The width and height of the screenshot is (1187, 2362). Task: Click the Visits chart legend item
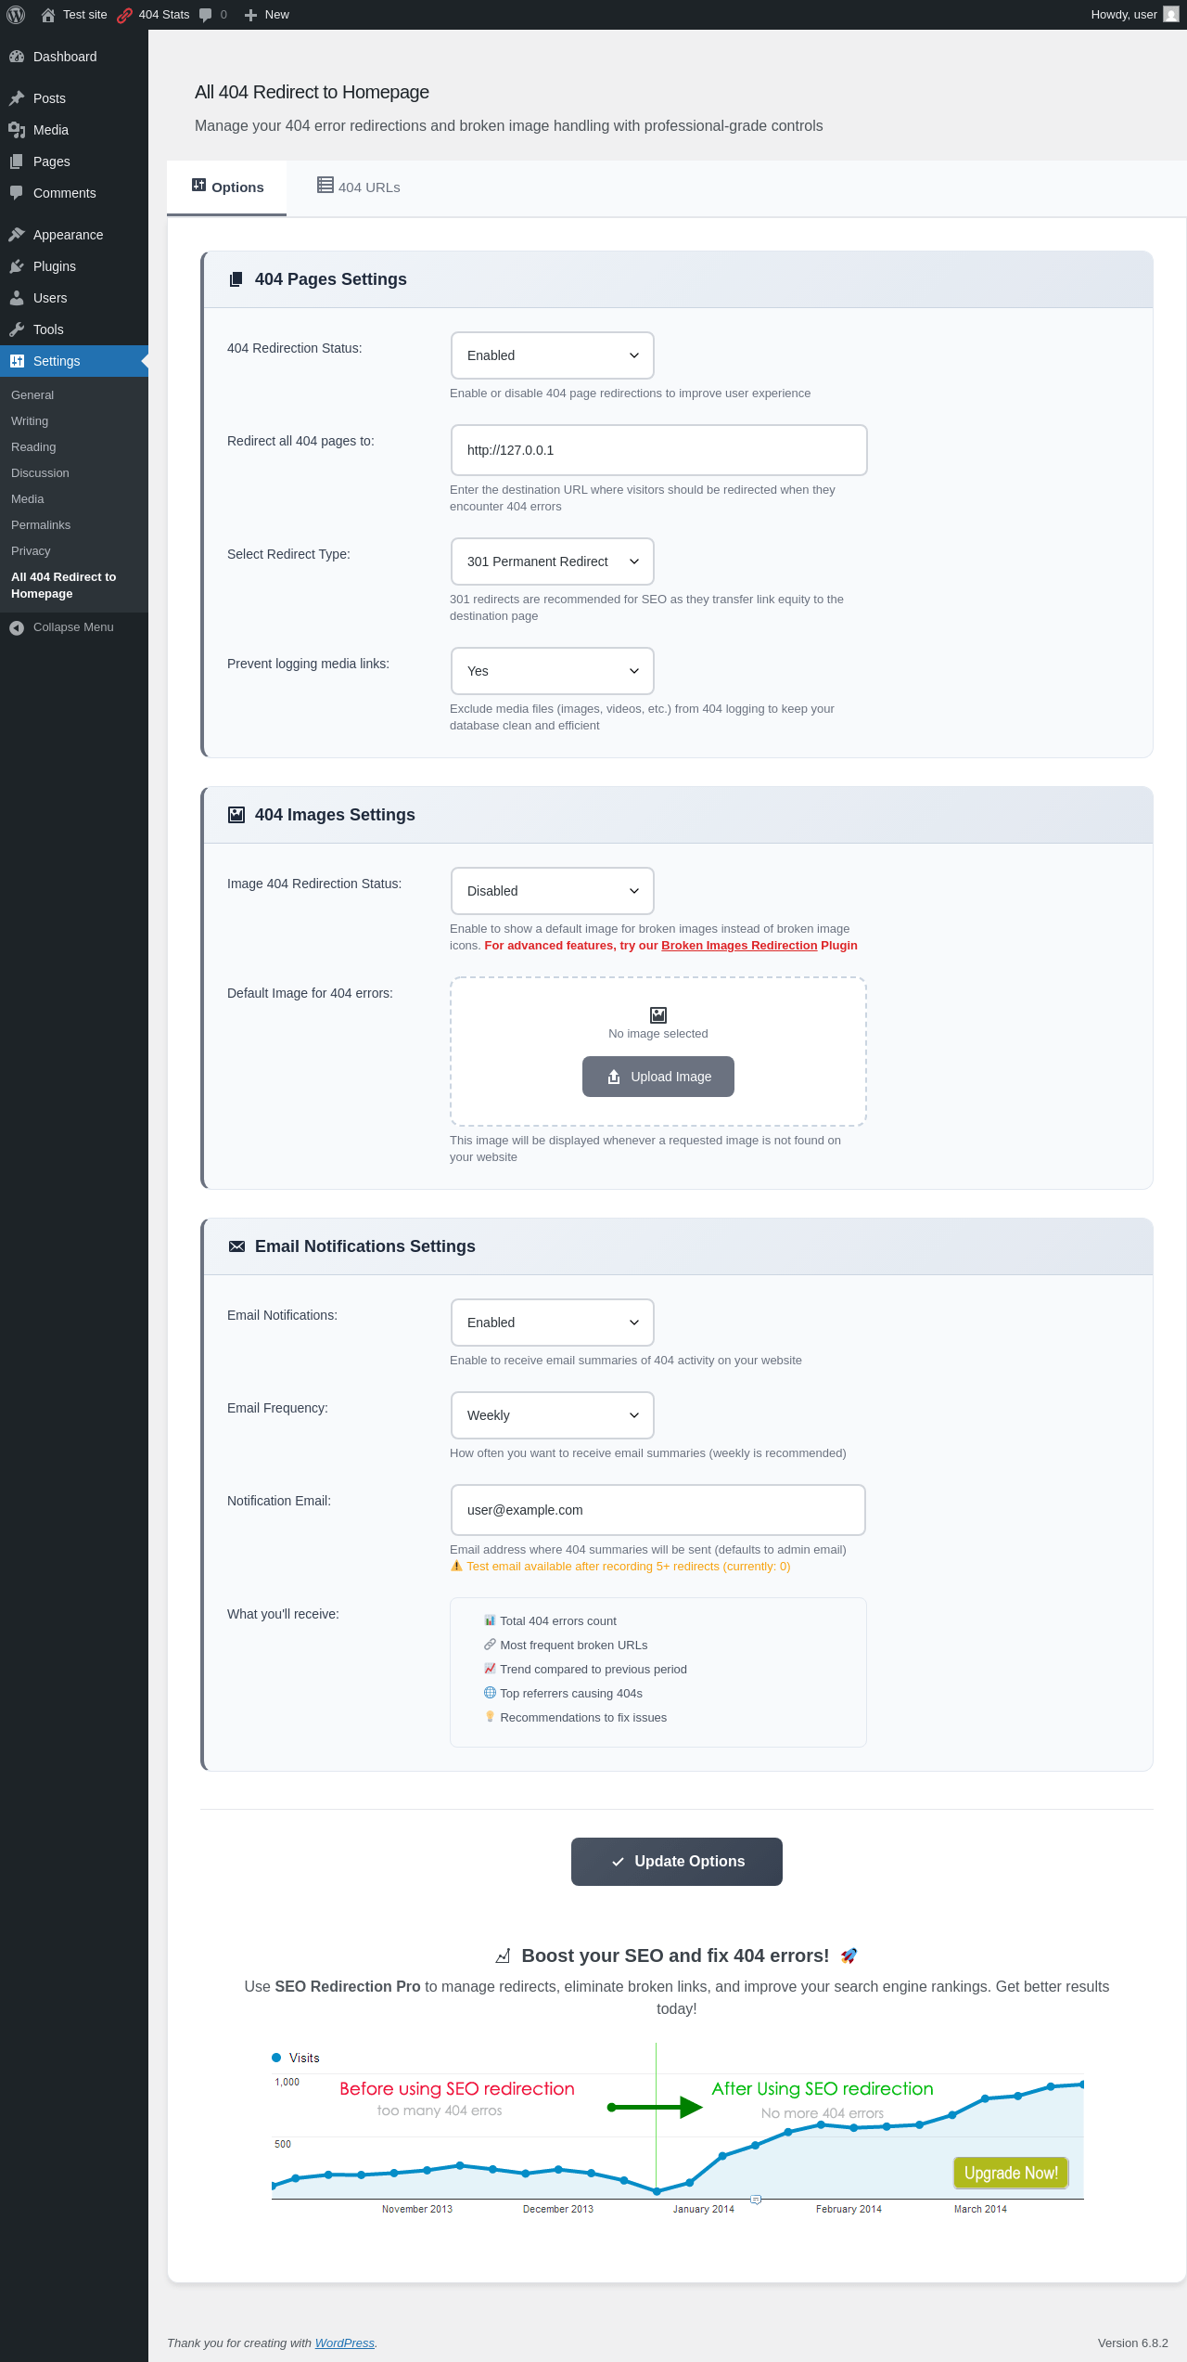tap(296, 2059)
